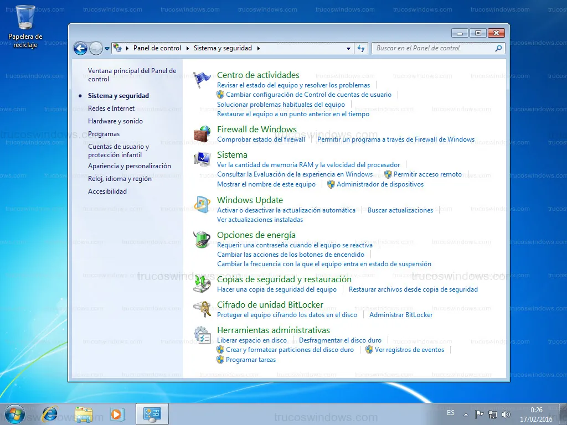Open the recent pages arrow beside navigation buttons
This screenshot has height=425, width=567.
(x=107, y=49)
